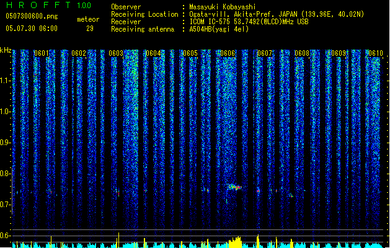Image resolution: width=390 pixels, height=248 pixels.
Task: Click the HROFFT 1.0.0 title text
Action: pyautogui.click(x=49, y=5)
